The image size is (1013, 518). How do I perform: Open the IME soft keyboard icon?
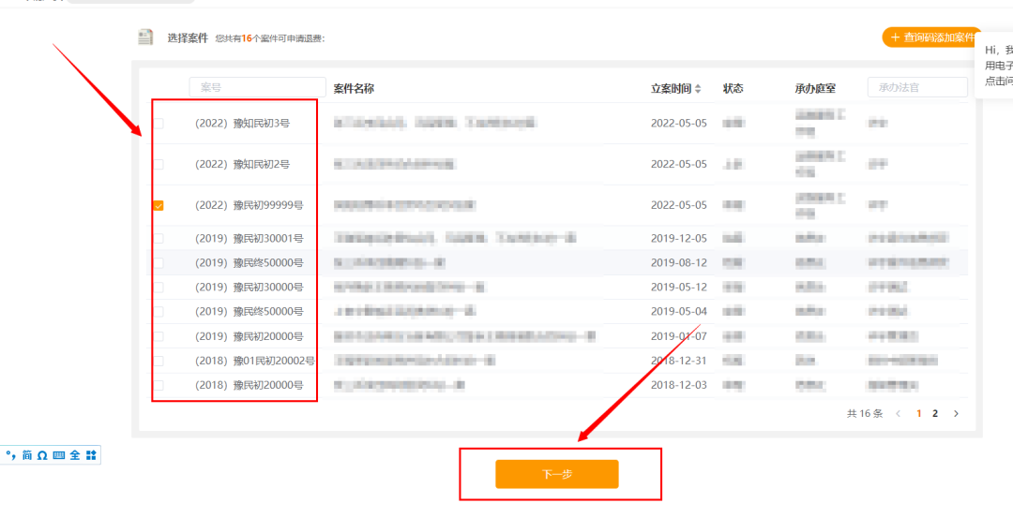pyautogui.click(x=58, y=455)
